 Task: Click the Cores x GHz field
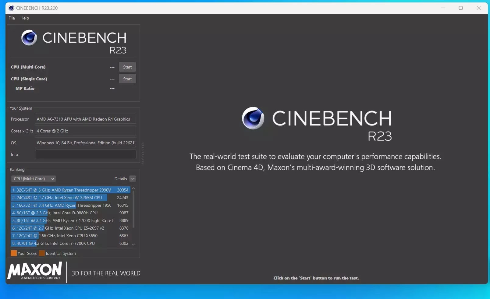(85, 131)
